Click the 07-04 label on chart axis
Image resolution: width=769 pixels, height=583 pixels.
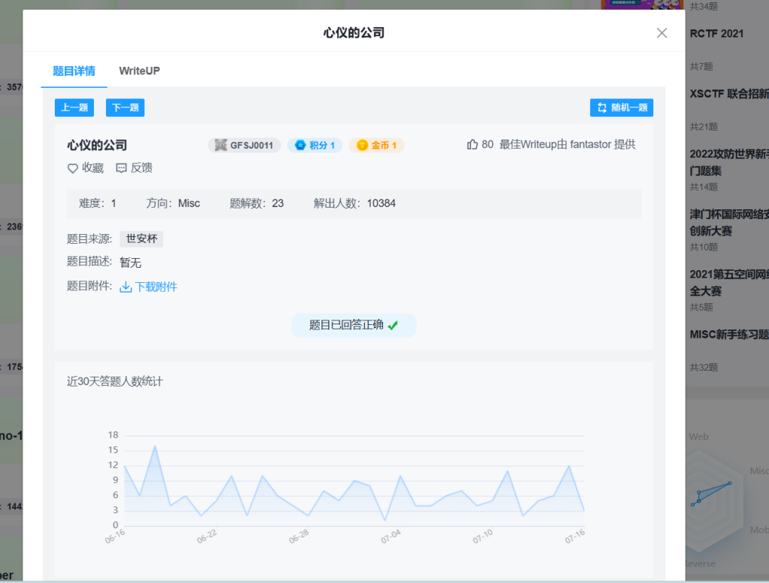(x=391, y=536)
